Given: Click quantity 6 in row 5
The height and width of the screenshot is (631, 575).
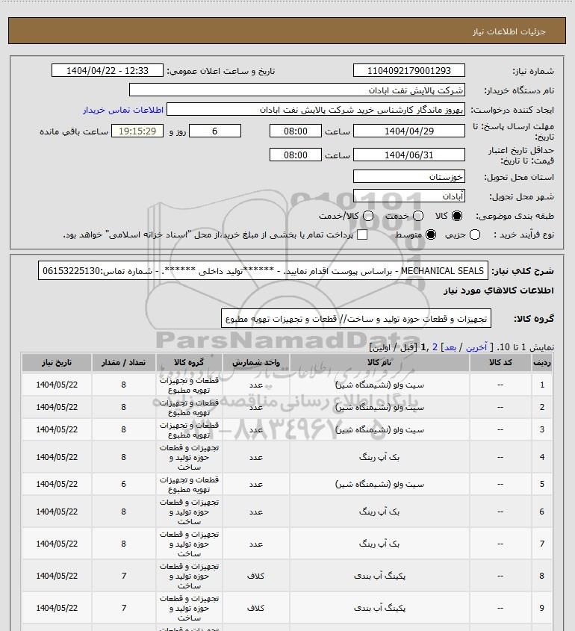Looking at the screenshot, I should click(123, 484).
